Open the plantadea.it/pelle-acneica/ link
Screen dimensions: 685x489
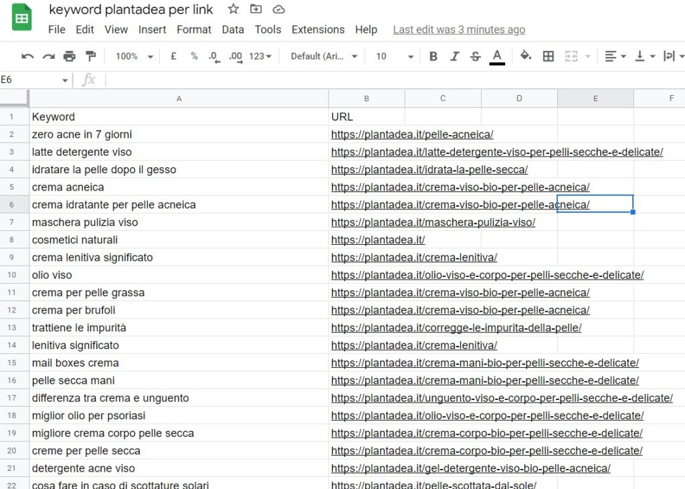(x=412, y=134)
